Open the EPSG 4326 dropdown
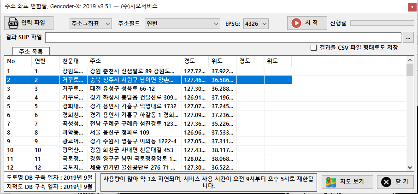Viewport: 418px width, 194px height. [256, 24]
